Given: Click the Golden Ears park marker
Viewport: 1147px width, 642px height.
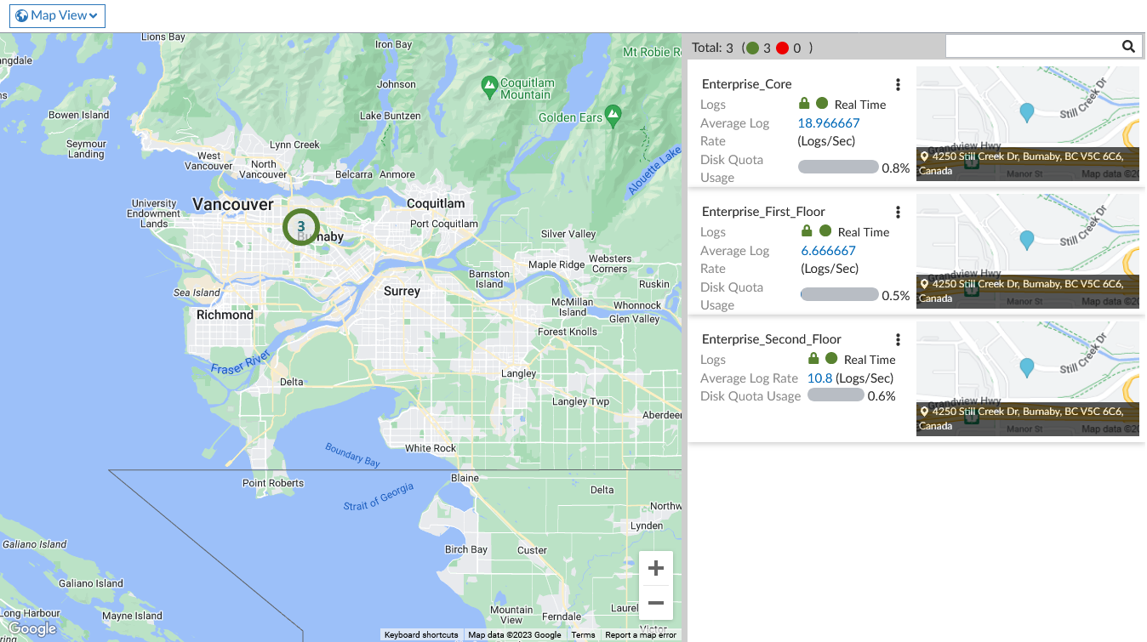Looking at the screenshot, I should coord(613,114).
